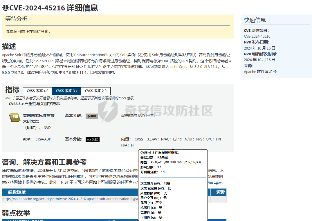Click the bug icon beside the CVE title
The height and width of the screenshot is (221, 312).
point(6,8)
